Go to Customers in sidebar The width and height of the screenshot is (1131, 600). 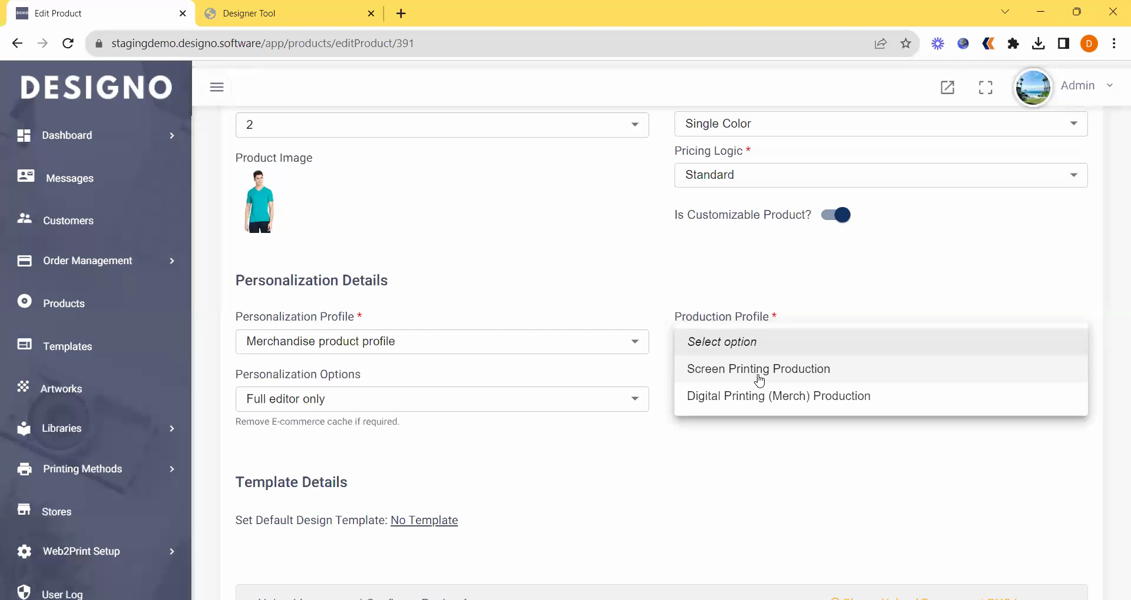click(x=68, y=221)
